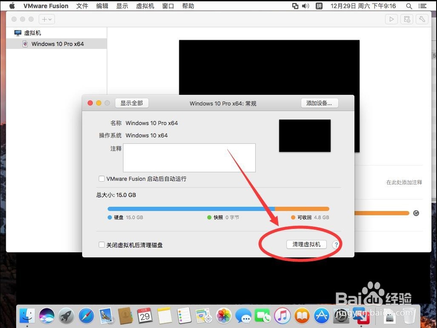
Task: Open Trash in the Dock
Action: pos(409,316)
